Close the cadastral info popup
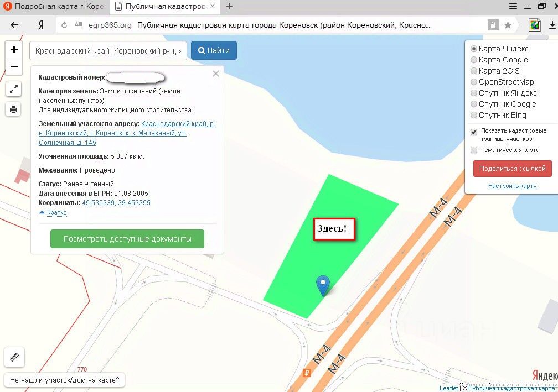The width and height of the screenshot is (558, 392). 216,74
